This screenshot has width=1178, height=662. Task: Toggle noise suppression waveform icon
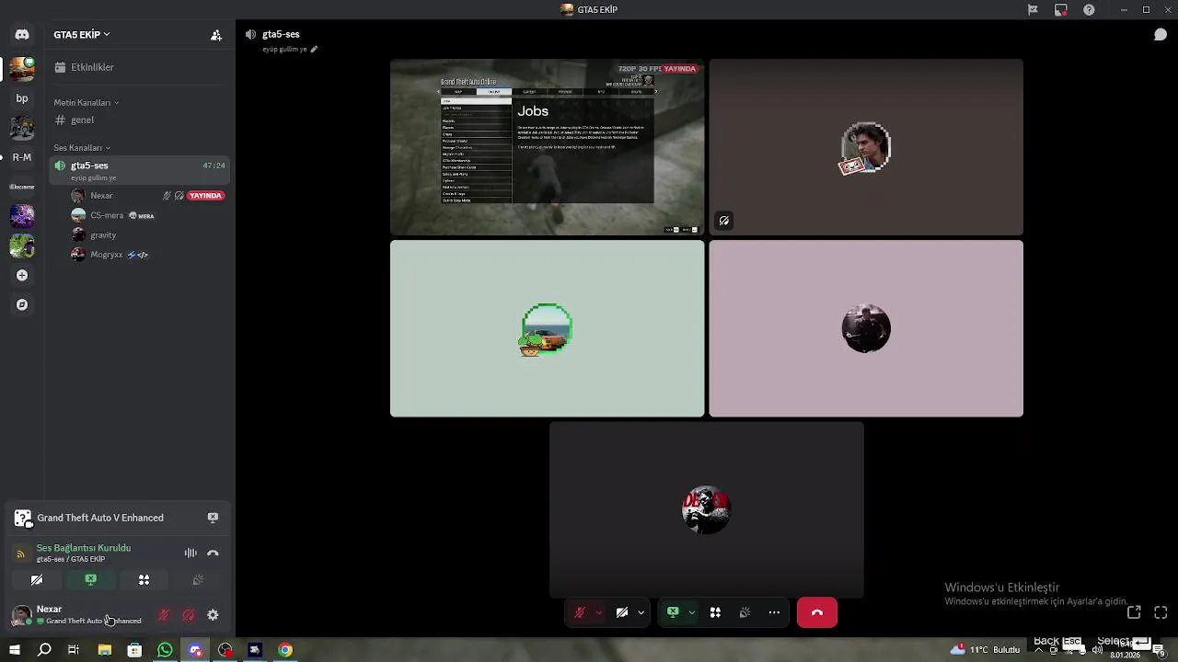click(x=191, y=553)
